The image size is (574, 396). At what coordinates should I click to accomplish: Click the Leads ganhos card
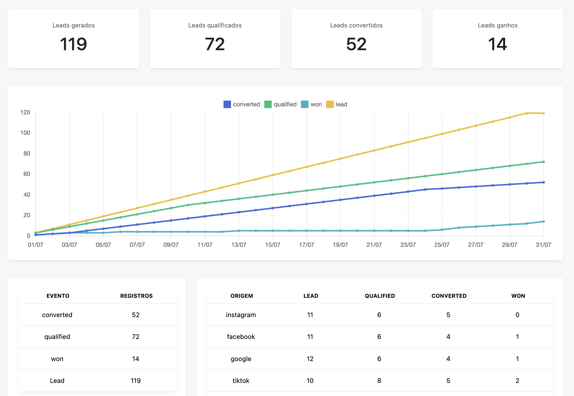pos(498,39)
